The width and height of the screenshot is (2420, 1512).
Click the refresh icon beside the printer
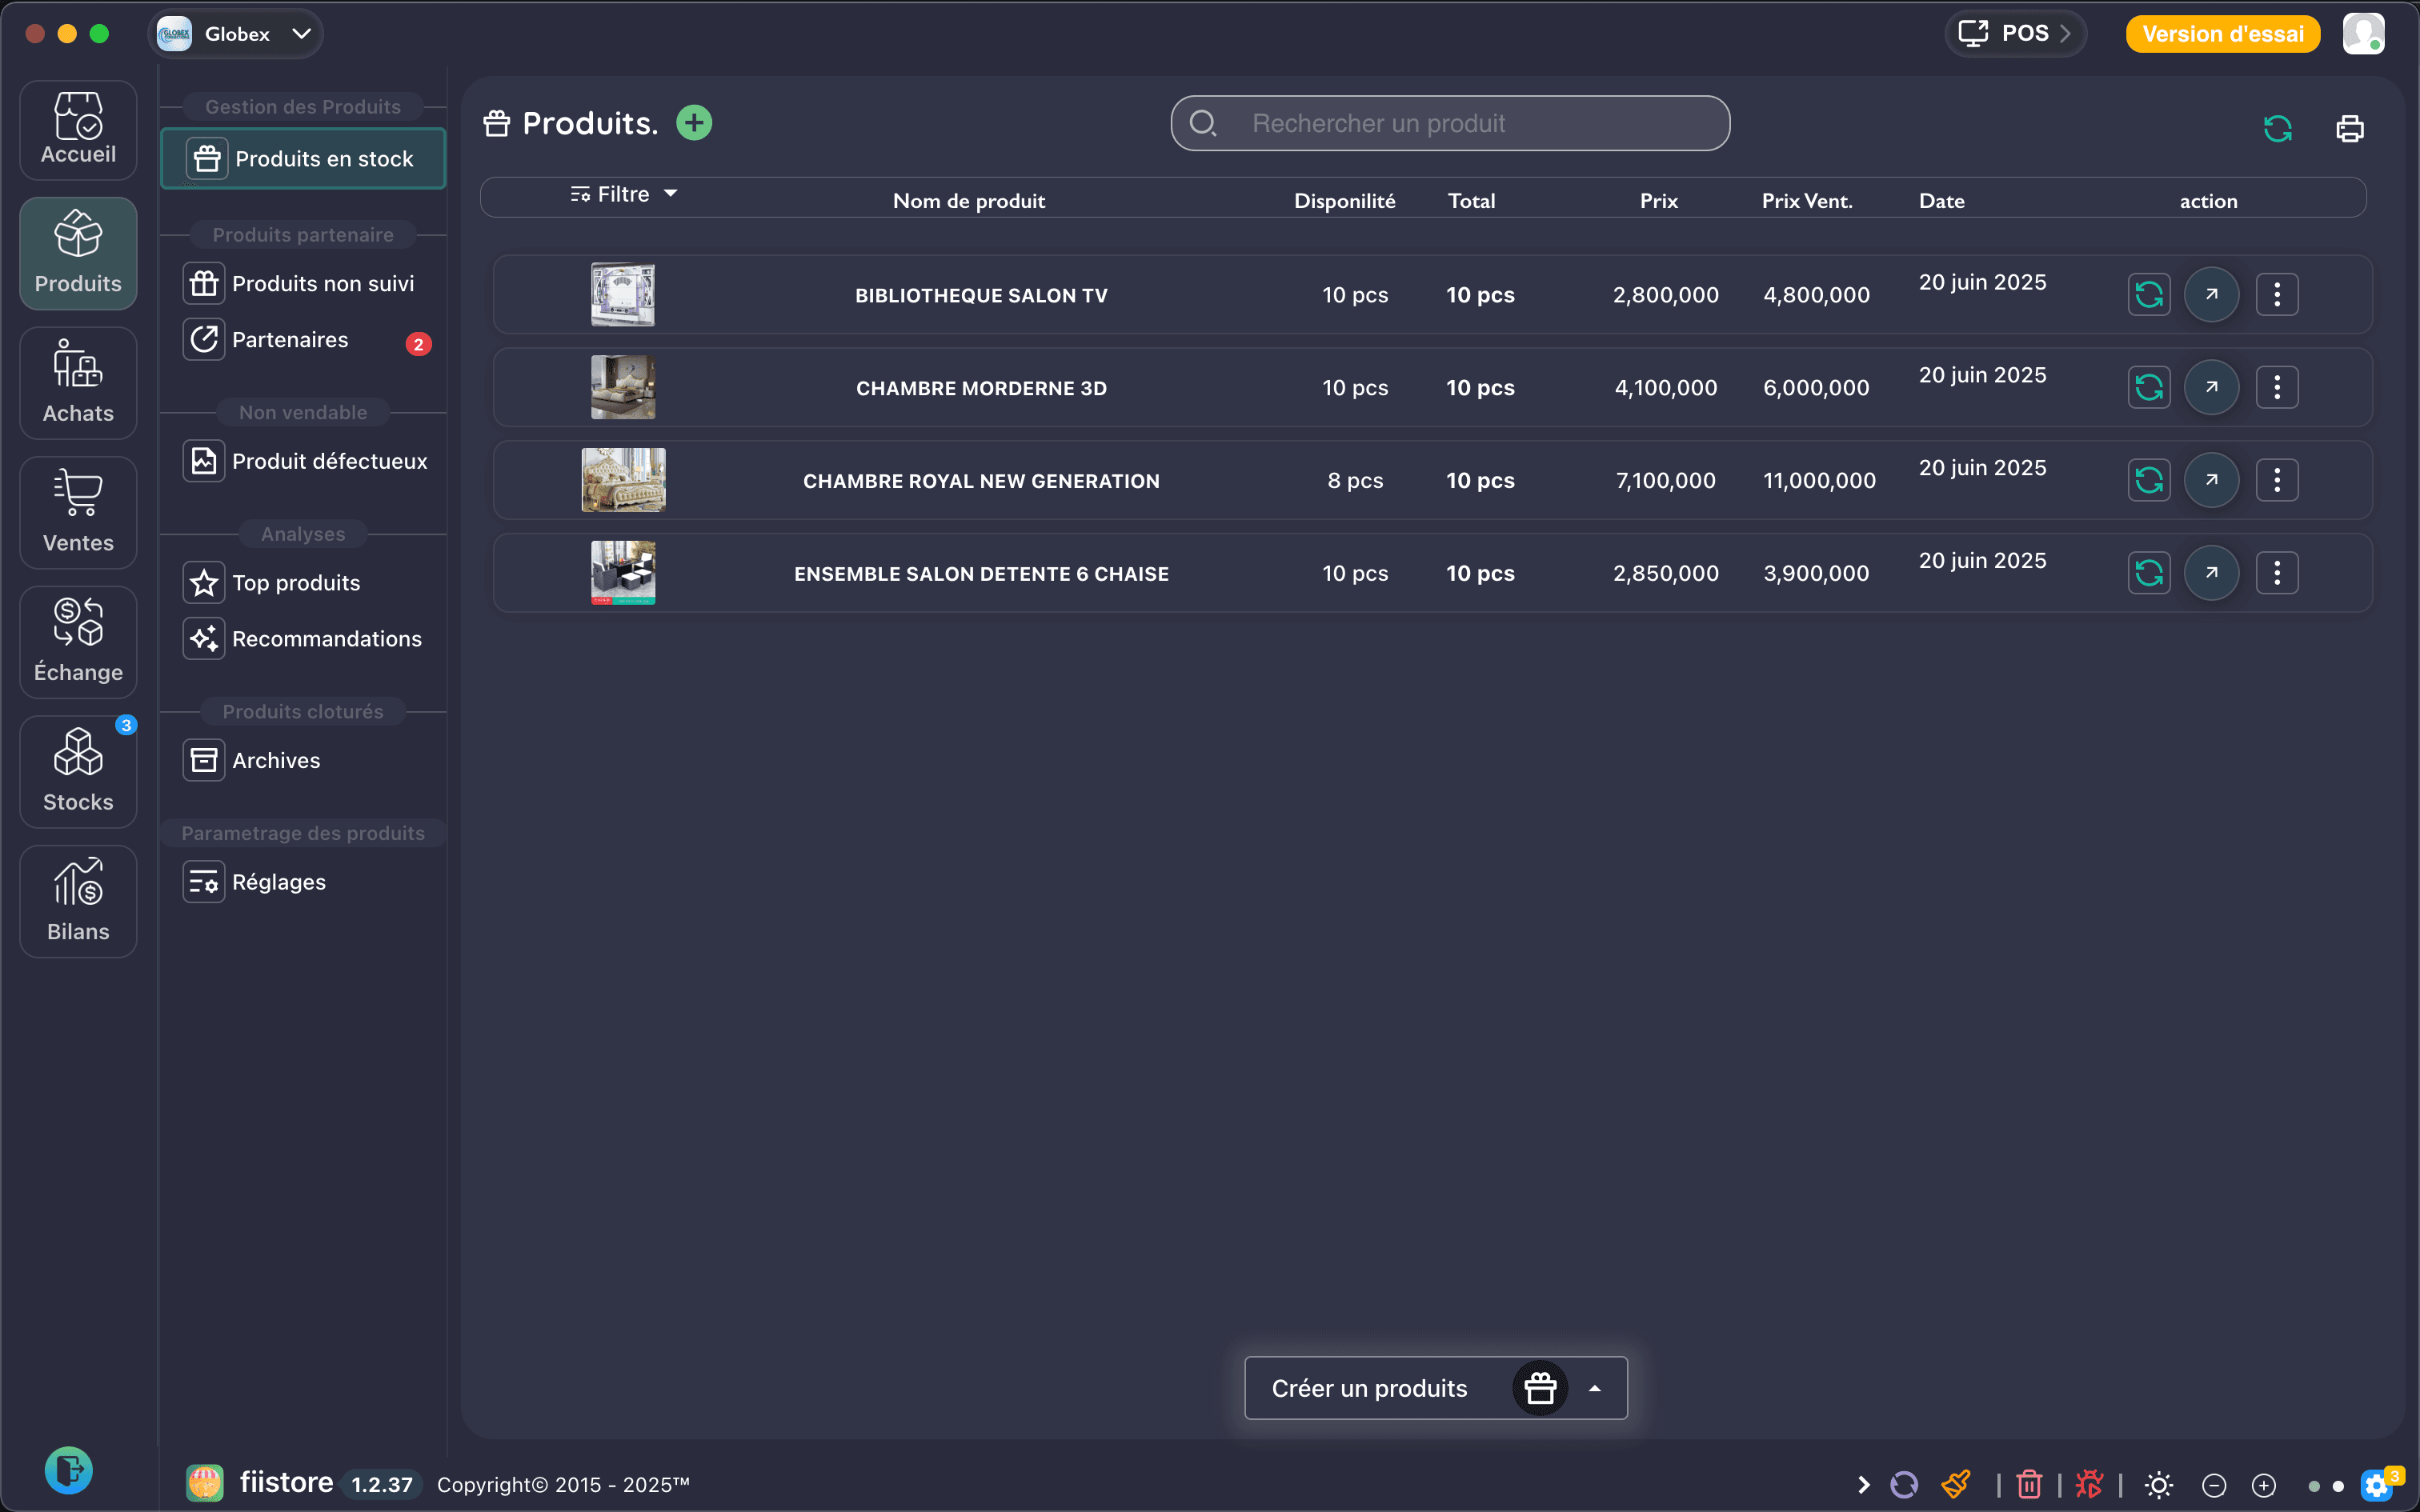coord(2277,129)
